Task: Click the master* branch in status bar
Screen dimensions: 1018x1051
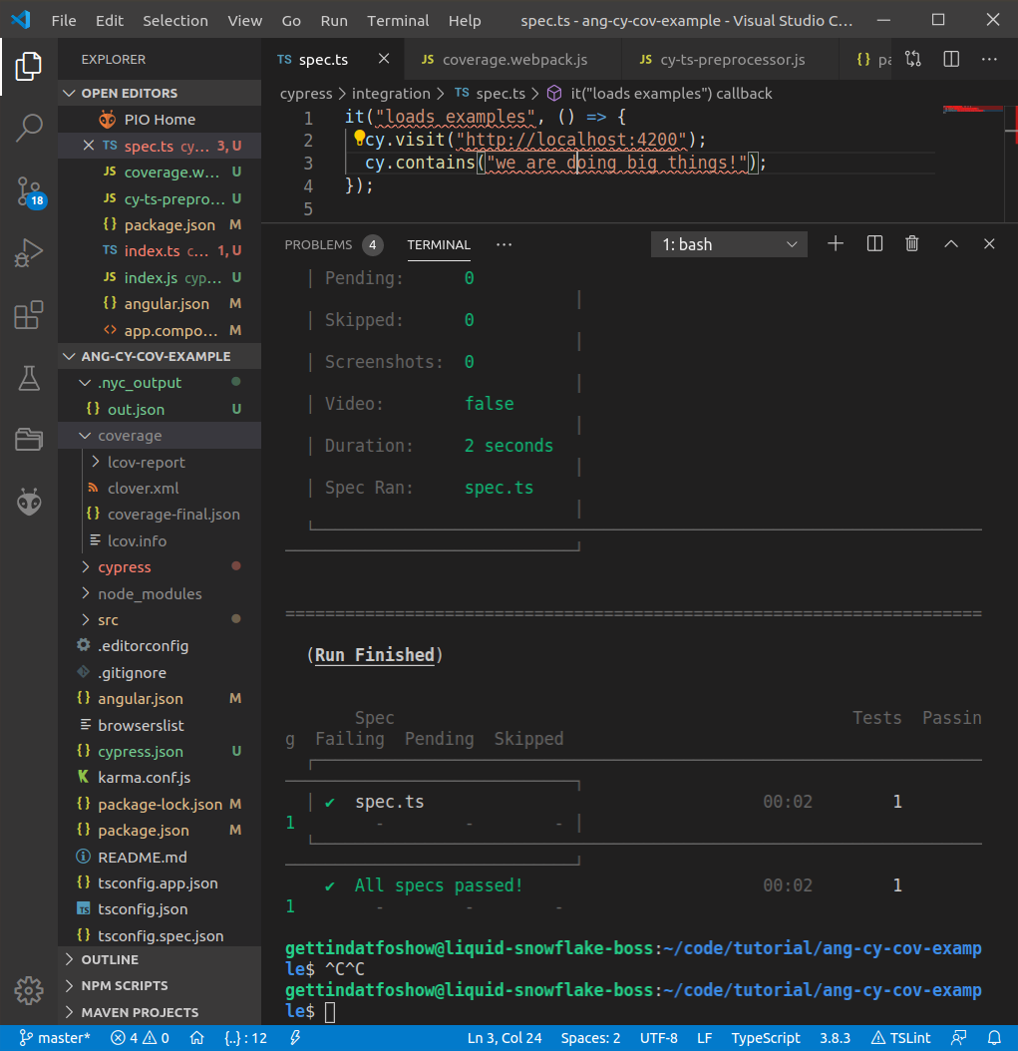Action: pos(55,1038)
